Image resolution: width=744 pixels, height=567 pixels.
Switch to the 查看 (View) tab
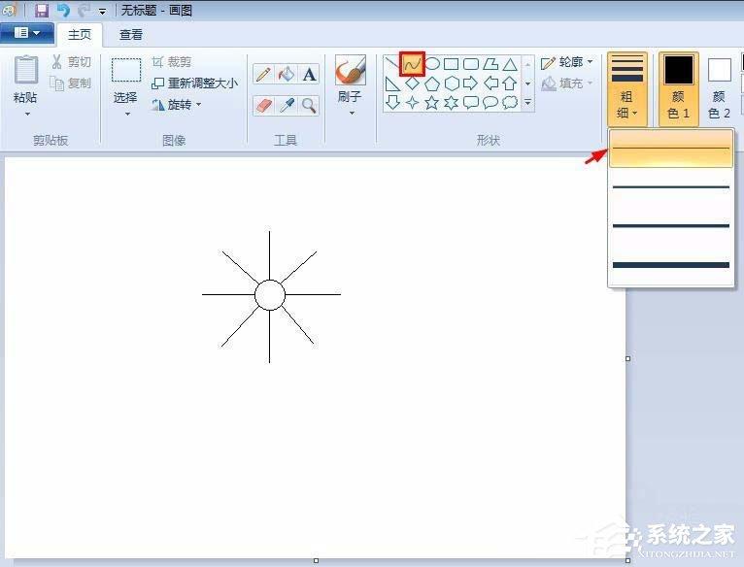[x=131, y=35]
